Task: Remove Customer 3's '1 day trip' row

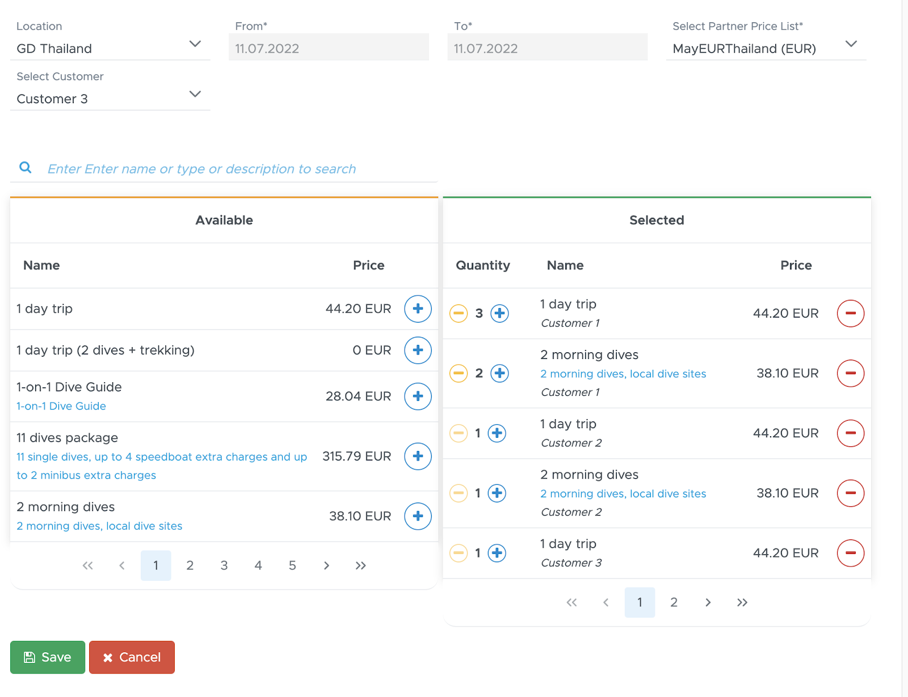Action: (x=851, y=553)
